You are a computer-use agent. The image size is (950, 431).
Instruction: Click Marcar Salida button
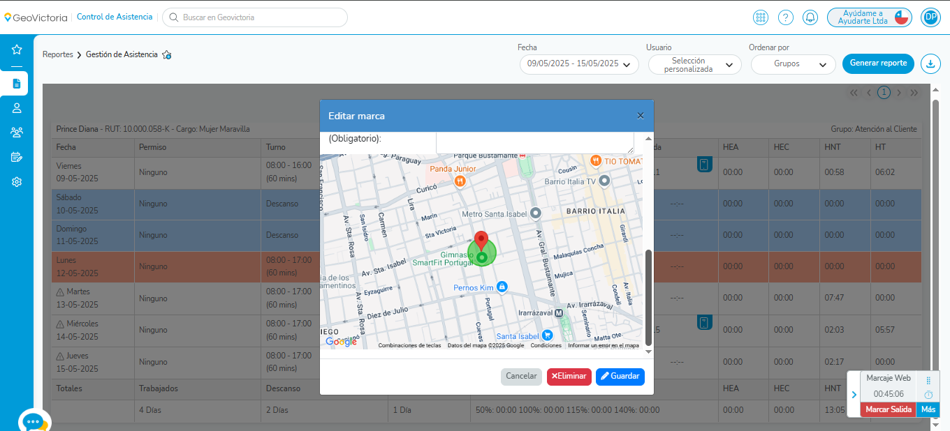click(889, 410)
